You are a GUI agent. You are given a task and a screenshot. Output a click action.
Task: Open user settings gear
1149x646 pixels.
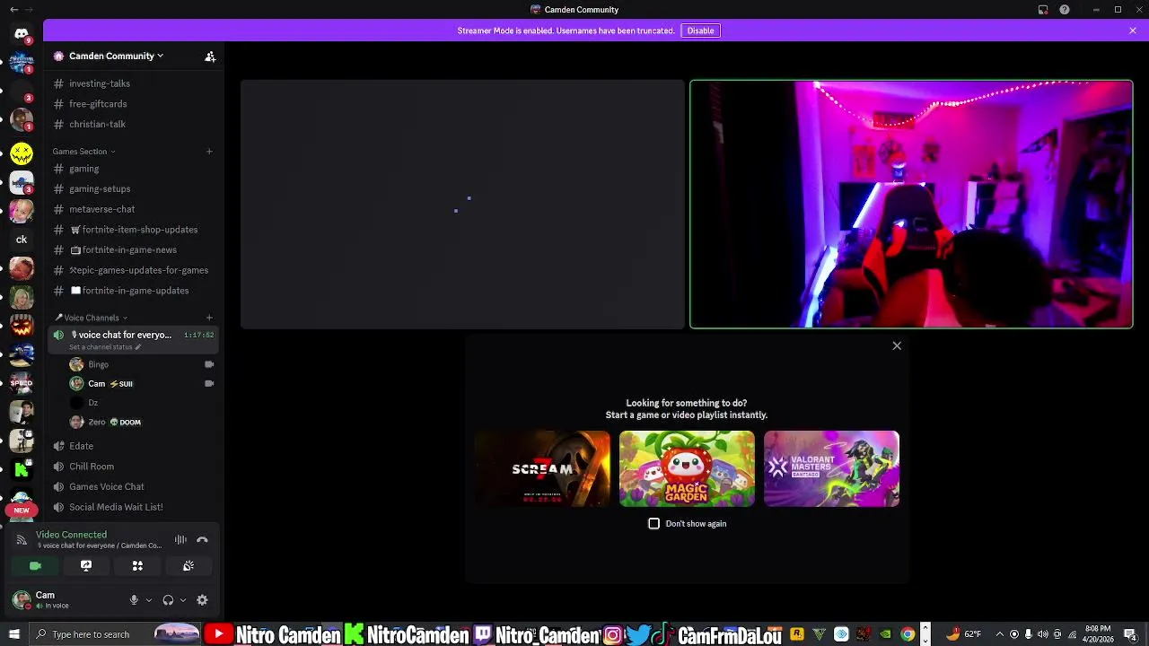tap(202, 600)
